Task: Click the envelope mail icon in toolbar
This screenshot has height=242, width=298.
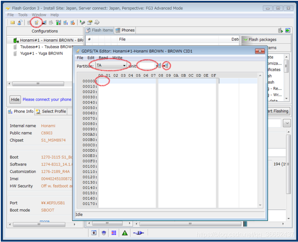Action: (x=12, y=22)
